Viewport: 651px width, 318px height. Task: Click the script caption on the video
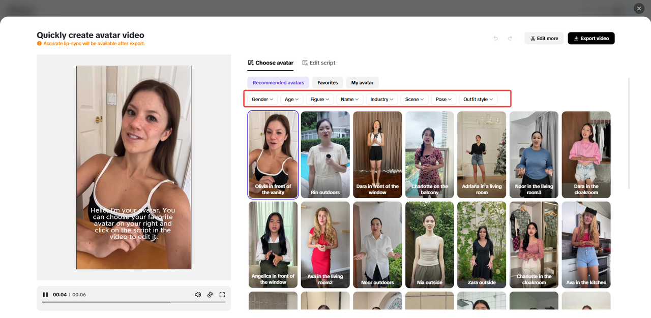(x=133, y=224)
